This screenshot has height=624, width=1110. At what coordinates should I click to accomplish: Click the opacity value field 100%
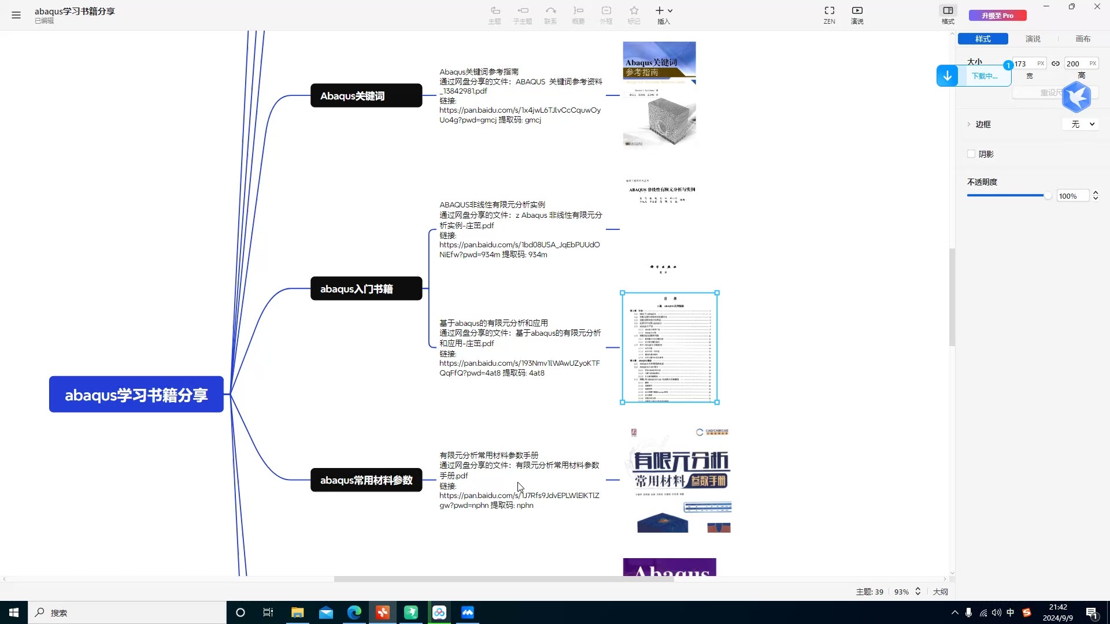[x=1072, y=196]
